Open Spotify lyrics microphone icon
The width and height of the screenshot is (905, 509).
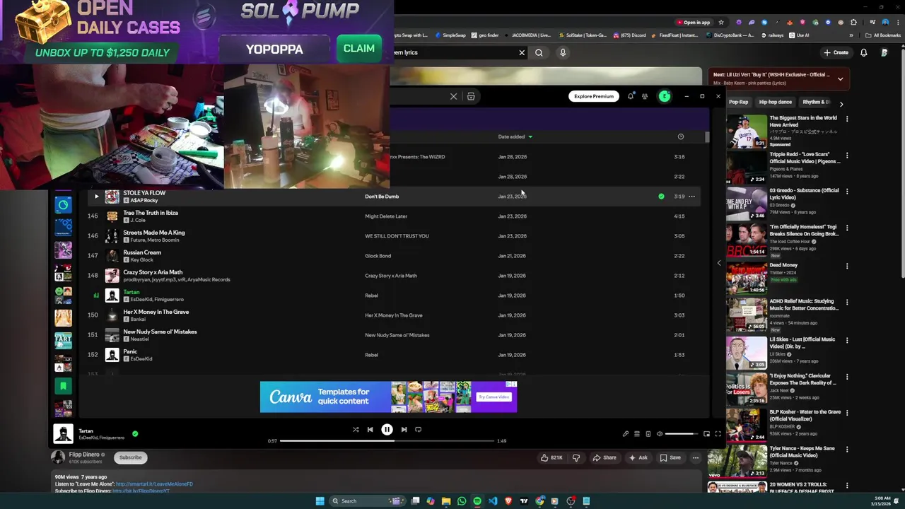click(x=625, y=434)
